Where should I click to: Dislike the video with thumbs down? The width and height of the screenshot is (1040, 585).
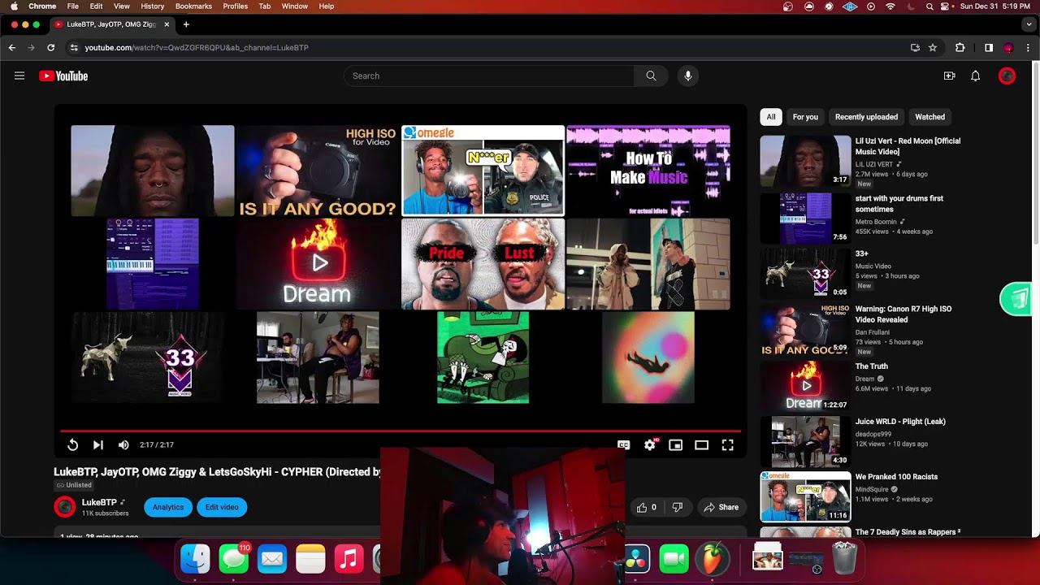point(677,507)
